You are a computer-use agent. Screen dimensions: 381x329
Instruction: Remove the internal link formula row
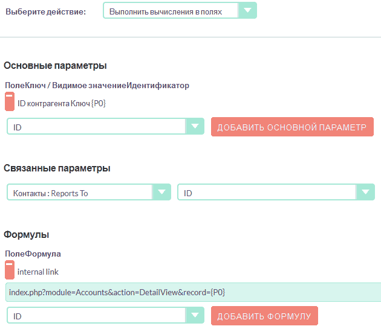(10, 270)
